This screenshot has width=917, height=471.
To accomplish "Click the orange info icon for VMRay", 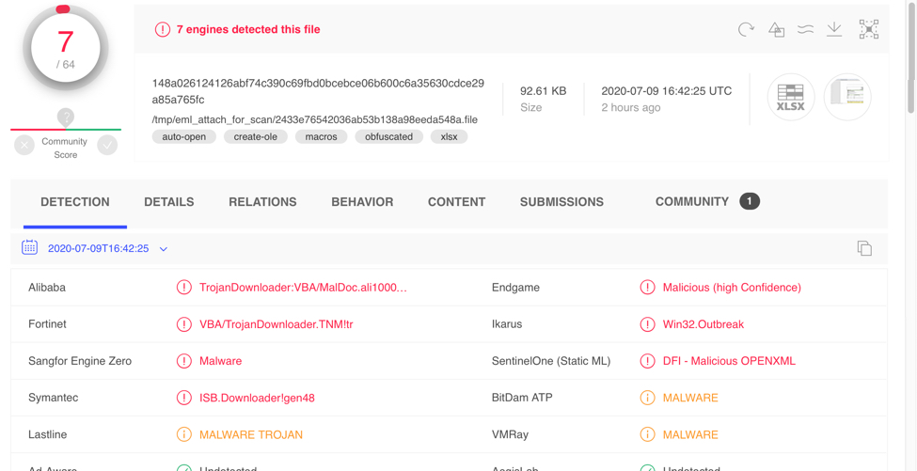I will tap(647, 434).
